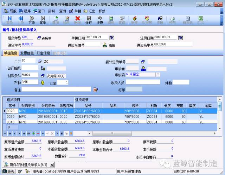The height and width of the screenshot is (175, 225).
Task: Click the grid navigator last-row button
Action: (x=29, y=133)
